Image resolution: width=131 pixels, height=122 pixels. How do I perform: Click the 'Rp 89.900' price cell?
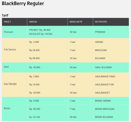click(x=47, y=58)
